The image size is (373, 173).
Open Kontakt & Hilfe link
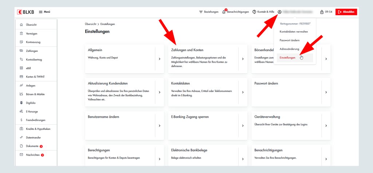pyautogui.click(x=266, y=12)
